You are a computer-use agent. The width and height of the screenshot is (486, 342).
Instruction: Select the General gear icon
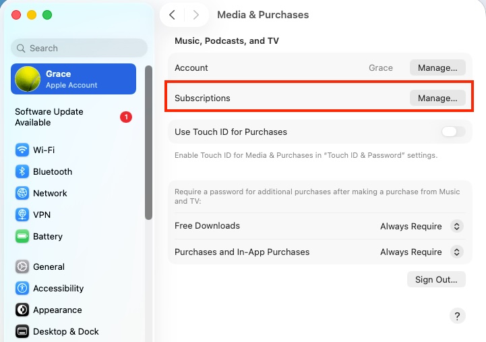tap(22, 266)
